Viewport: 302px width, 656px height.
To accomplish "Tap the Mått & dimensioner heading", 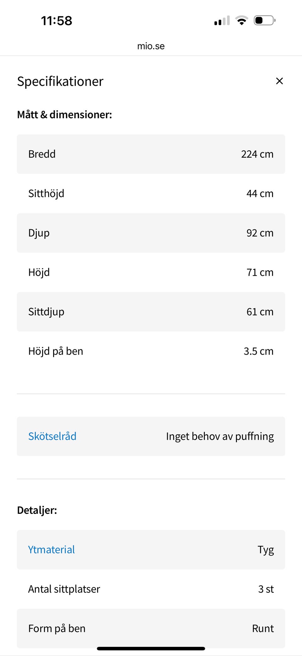I will click(64, 114).
